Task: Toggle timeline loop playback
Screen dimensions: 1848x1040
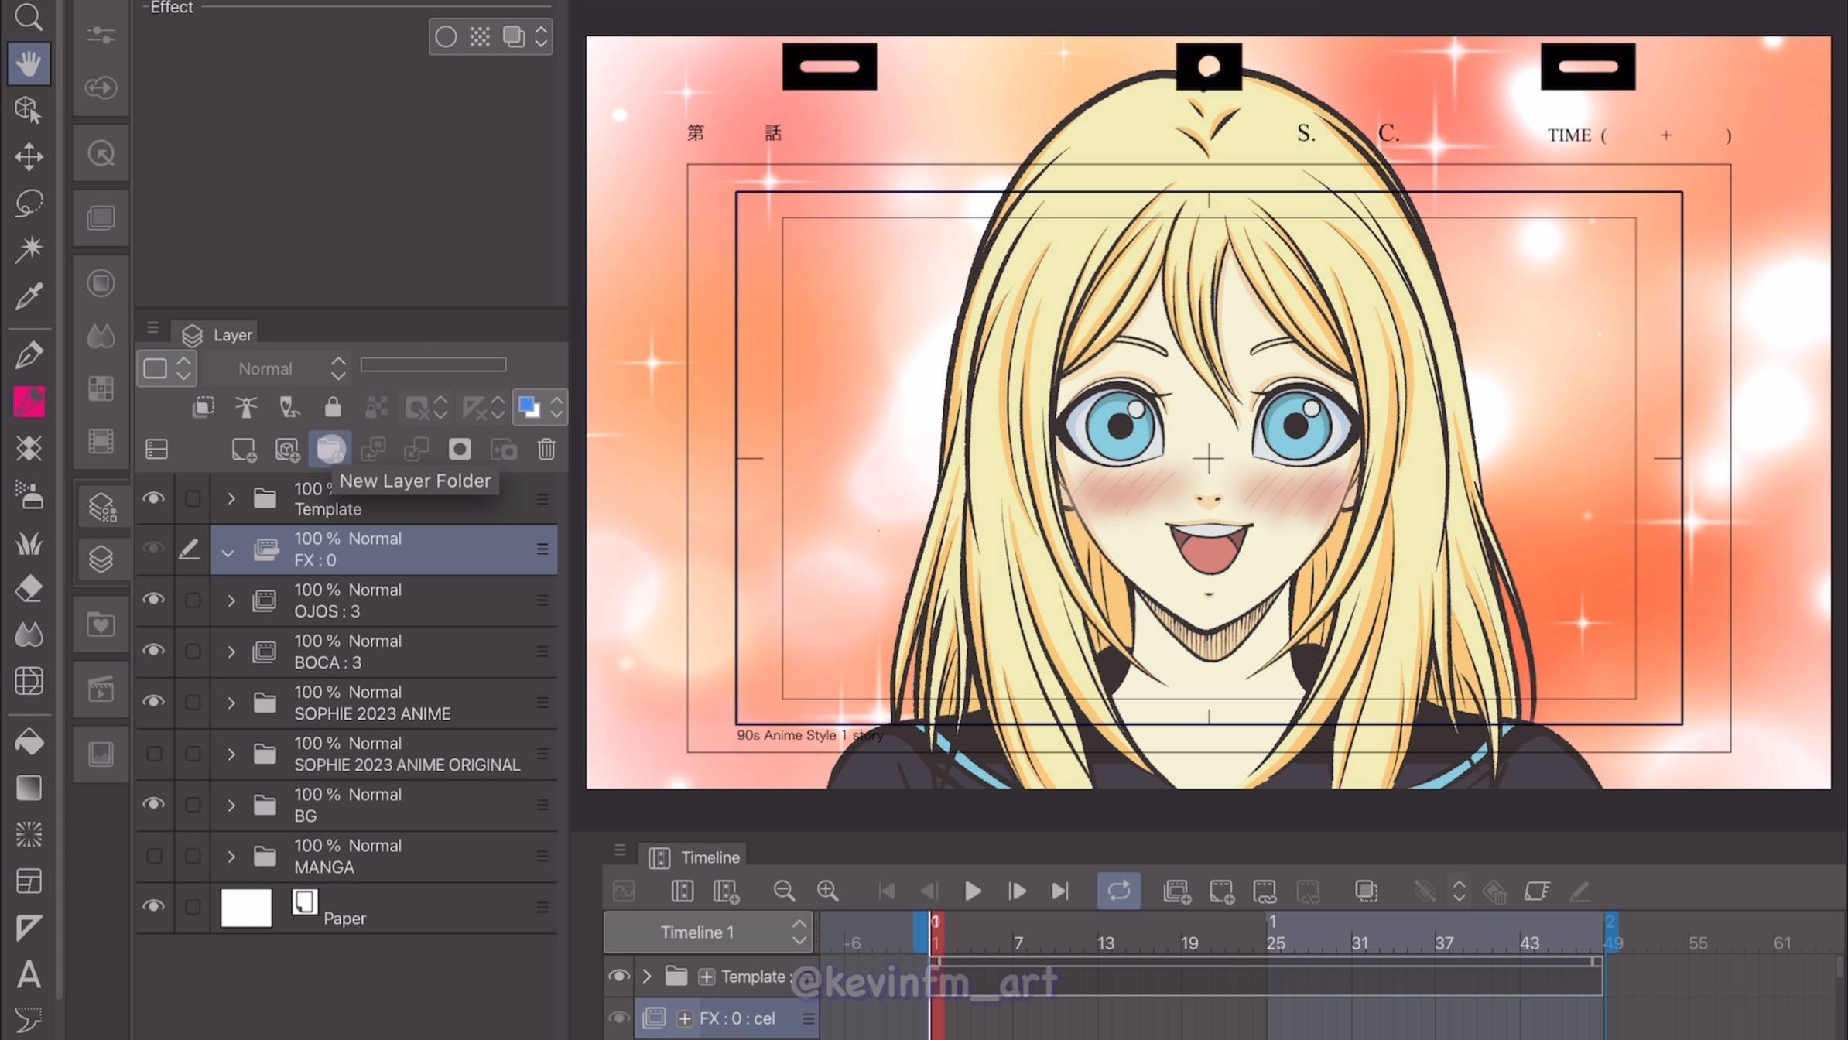Action: [x=1118, y=891]
